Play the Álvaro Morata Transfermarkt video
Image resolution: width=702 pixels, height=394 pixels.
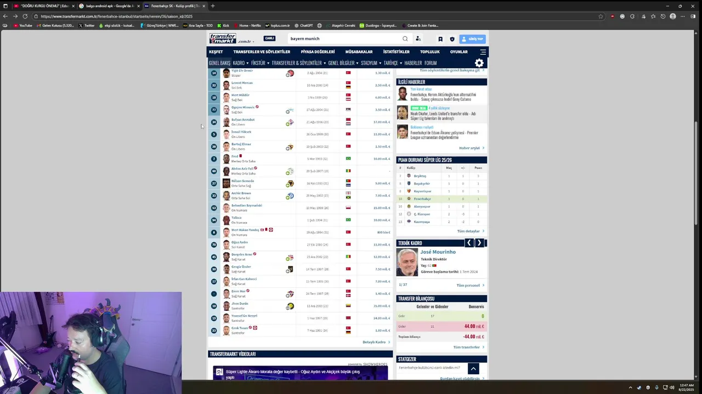pos(301,373)
